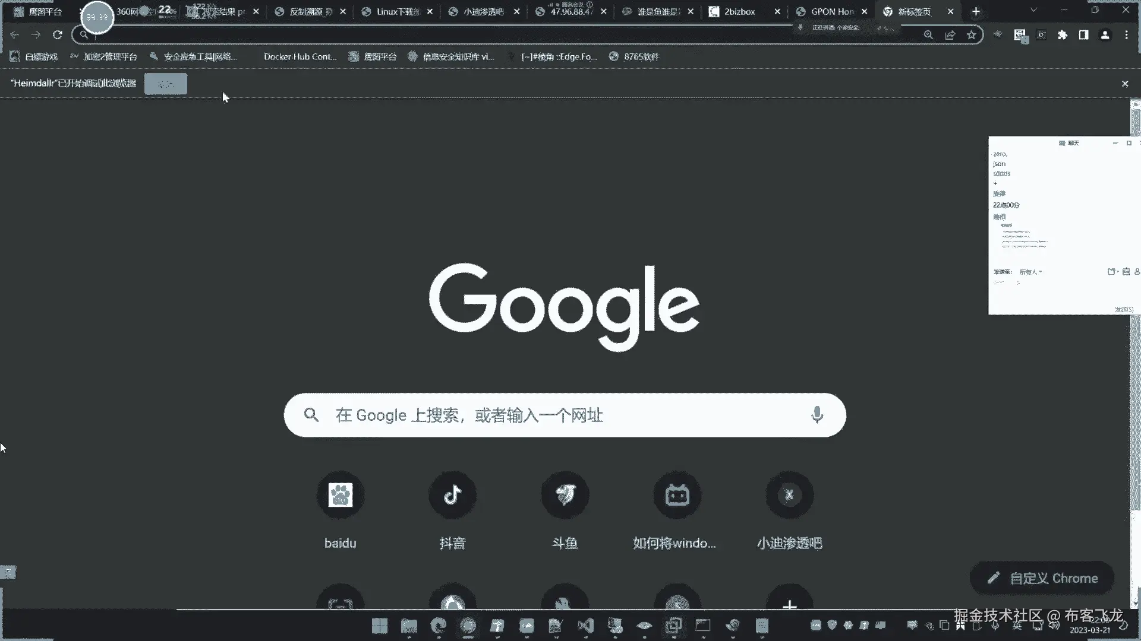Screen dimensions: 1141x641
Task: Expand the tab search chevron
Action: tap(1033, 10)
